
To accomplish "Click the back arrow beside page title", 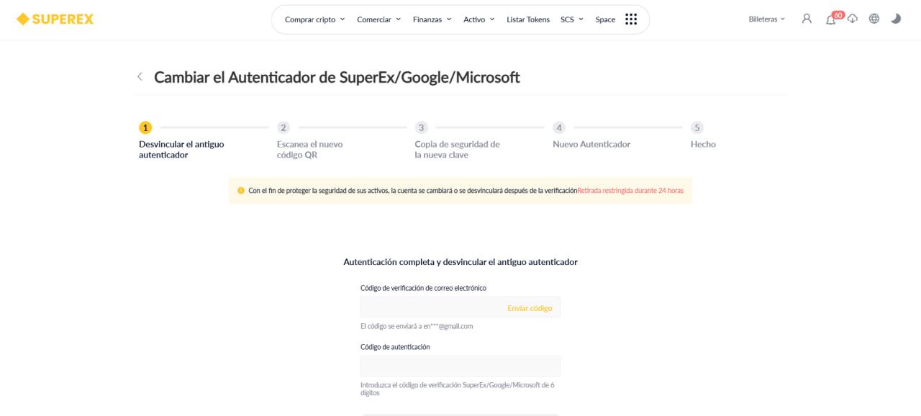I will (x=140, y=76).
